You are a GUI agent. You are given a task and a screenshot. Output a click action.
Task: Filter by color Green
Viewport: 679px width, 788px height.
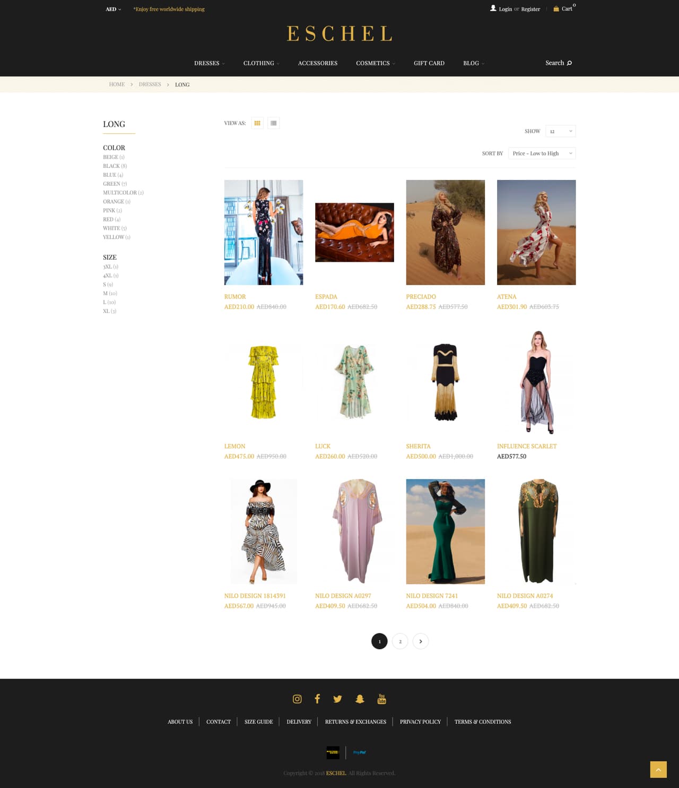[x=115, y=184]
